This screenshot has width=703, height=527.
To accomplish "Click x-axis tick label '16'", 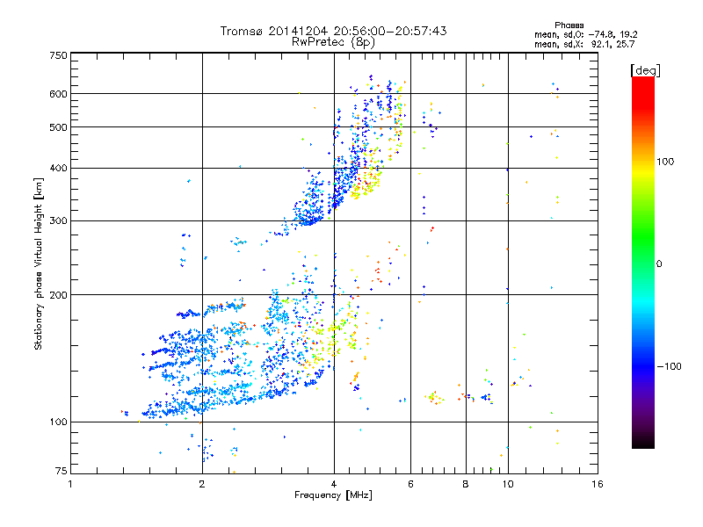I will click(598, 484).
